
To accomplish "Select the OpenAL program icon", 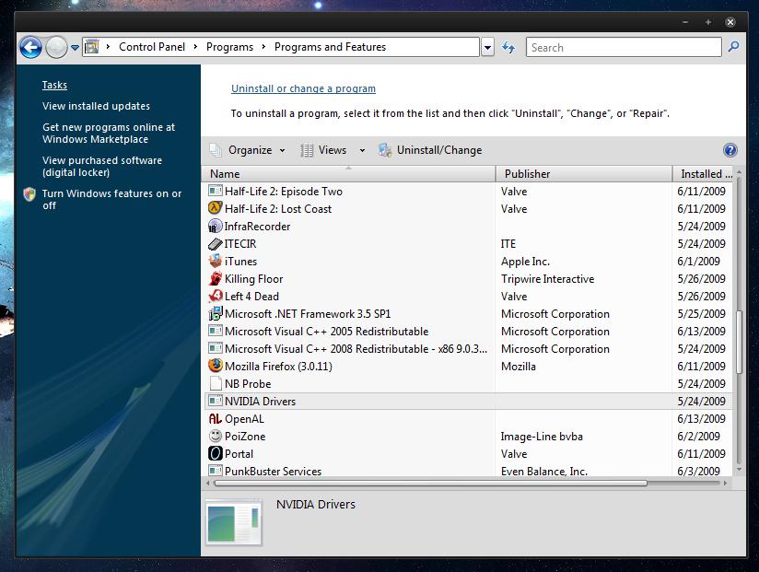I will (216, 418).
